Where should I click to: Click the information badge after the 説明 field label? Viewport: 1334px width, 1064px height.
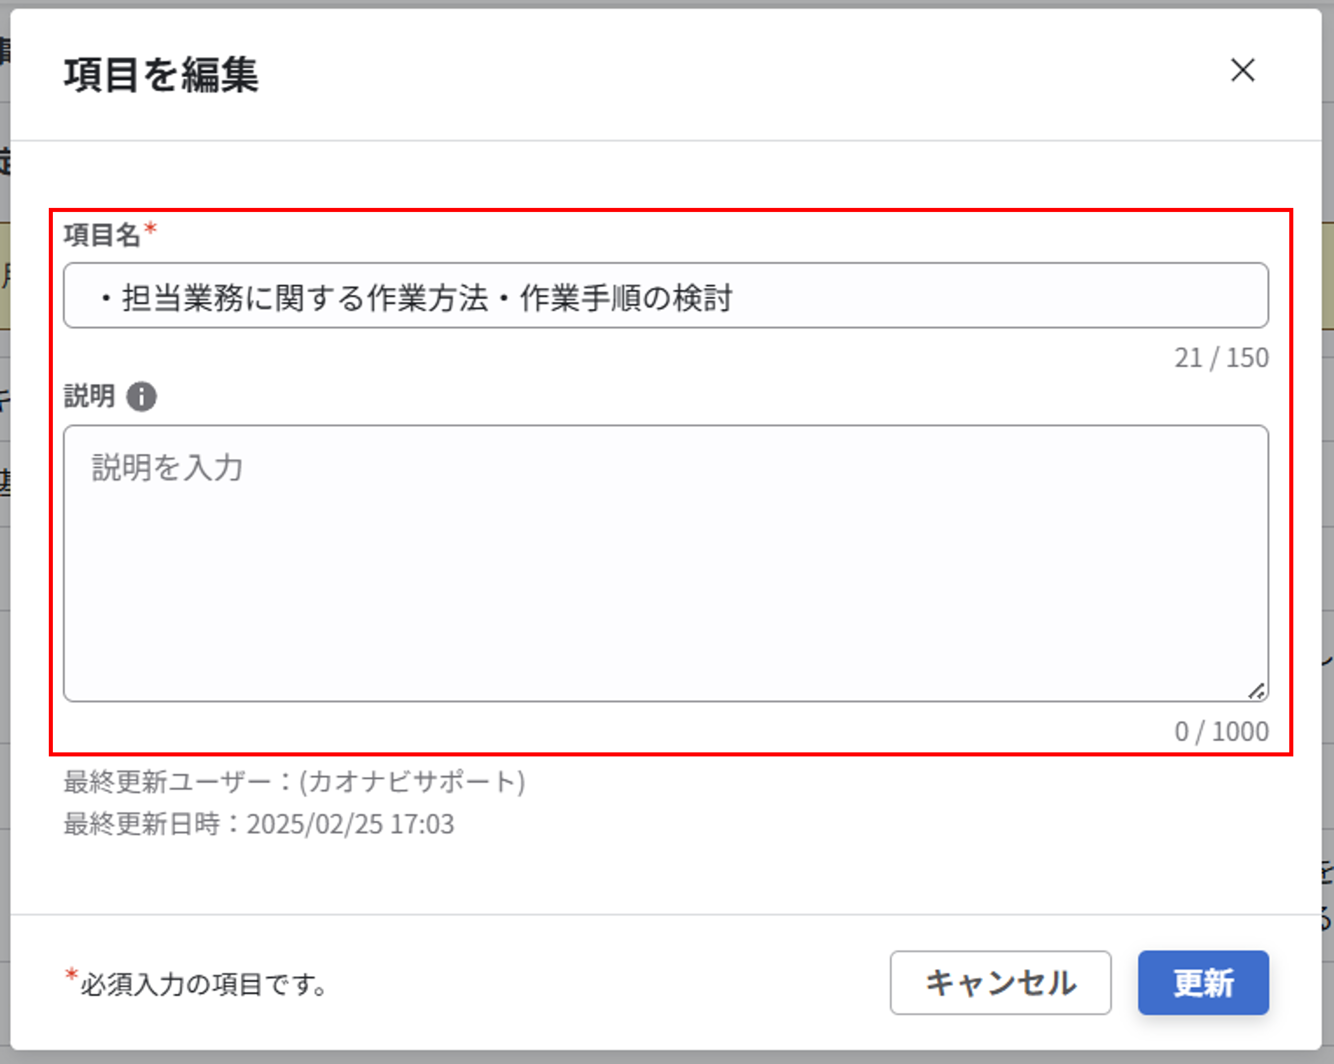click(141, 397)
